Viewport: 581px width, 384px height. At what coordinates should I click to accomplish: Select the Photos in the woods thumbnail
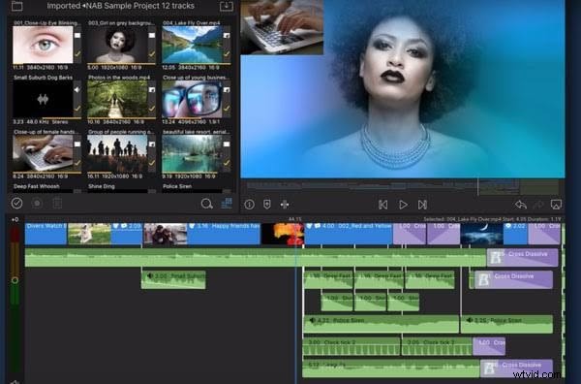[x=117, y=100]
